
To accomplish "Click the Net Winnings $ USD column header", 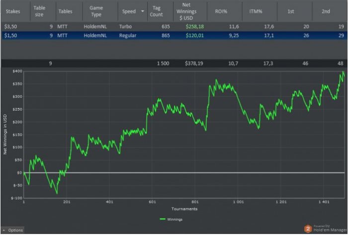I will (x=187, y=11).
